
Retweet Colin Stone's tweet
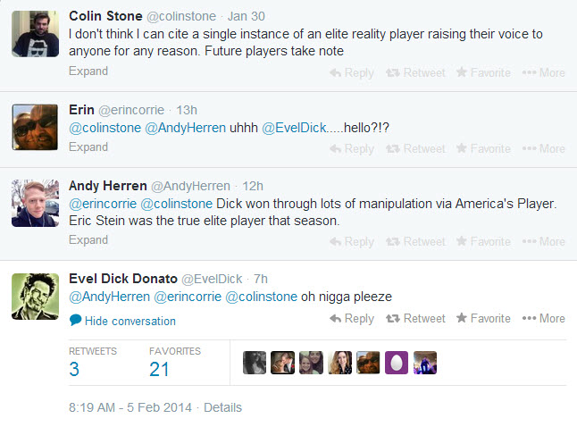[414, 72]
